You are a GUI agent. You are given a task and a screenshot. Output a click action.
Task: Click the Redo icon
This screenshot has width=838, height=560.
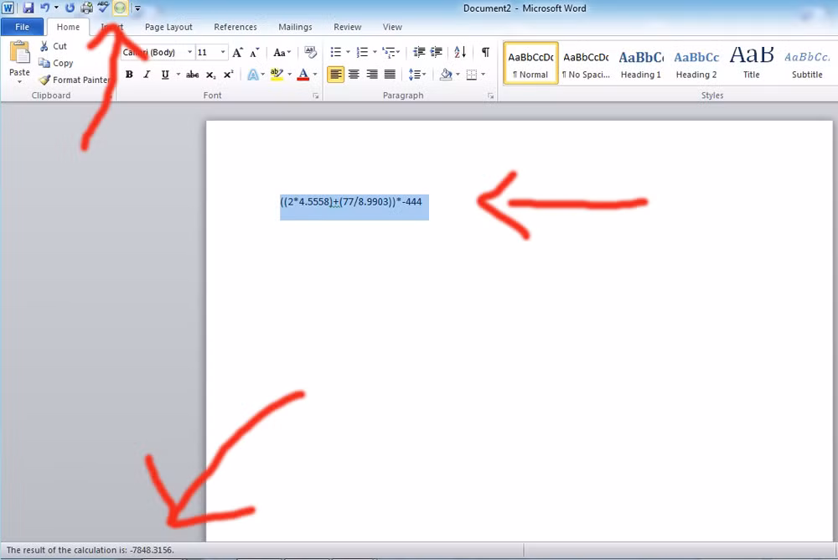(70, 8)
